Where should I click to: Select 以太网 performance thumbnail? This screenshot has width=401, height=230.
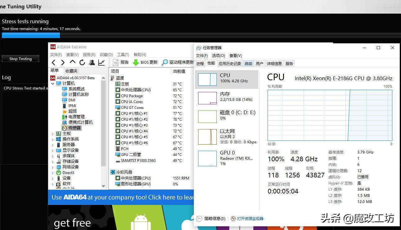coord(227,137)
